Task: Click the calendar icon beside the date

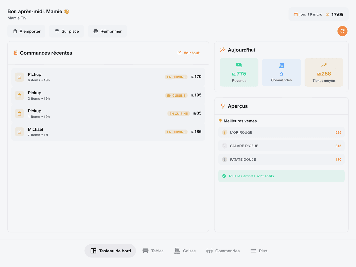Action: click(296, 15)
